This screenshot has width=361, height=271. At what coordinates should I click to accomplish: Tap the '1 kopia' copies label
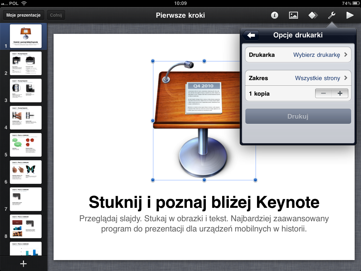(259, 94)
